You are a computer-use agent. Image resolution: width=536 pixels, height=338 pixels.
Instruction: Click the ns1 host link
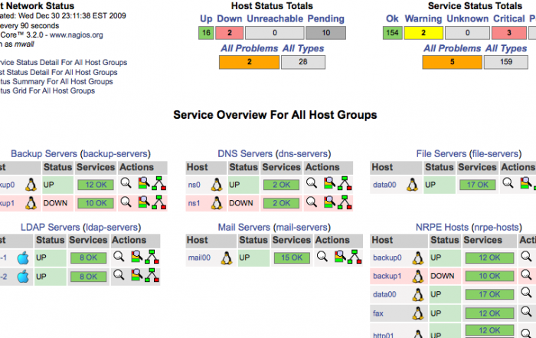pyautogui.click(x=194, y=203)
